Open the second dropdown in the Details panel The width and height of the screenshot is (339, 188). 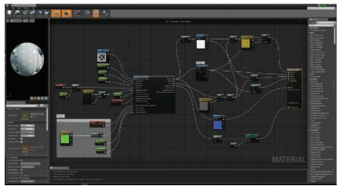coord(27,129)
